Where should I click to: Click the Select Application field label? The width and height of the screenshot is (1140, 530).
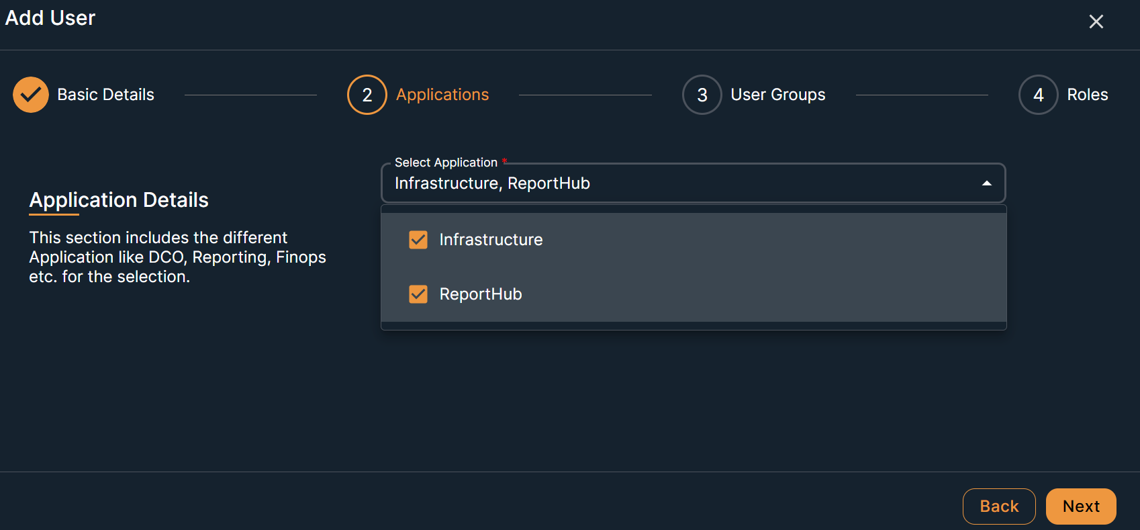coord(446,163)
